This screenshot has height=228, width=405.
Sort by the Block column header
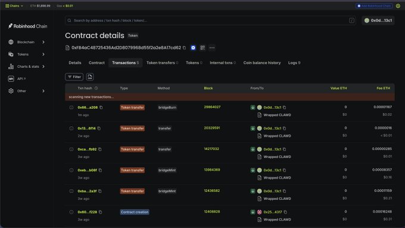[x=208, y=88]
